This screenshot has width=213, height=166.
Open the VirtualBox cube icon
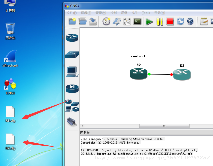tap(190, 21)
